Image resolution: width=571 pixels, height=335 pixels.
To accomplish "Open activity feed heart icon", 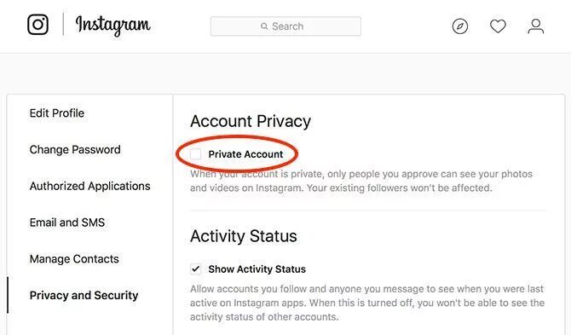I will pos(498,26).
